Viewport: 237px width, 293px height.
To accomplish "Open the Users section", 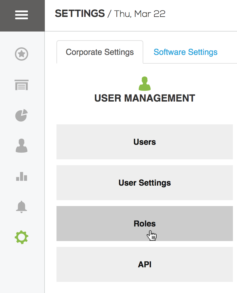I will 145,142.
